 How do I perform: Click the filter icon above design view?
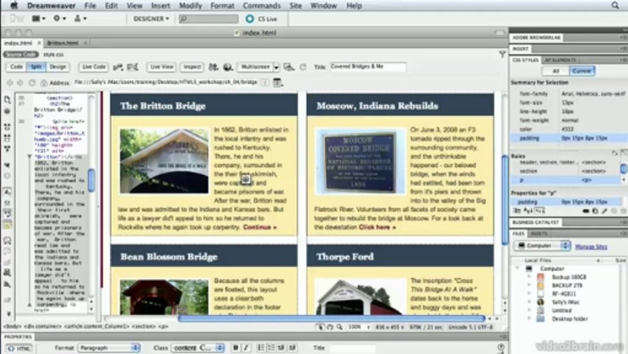click(x=502, y=54)
